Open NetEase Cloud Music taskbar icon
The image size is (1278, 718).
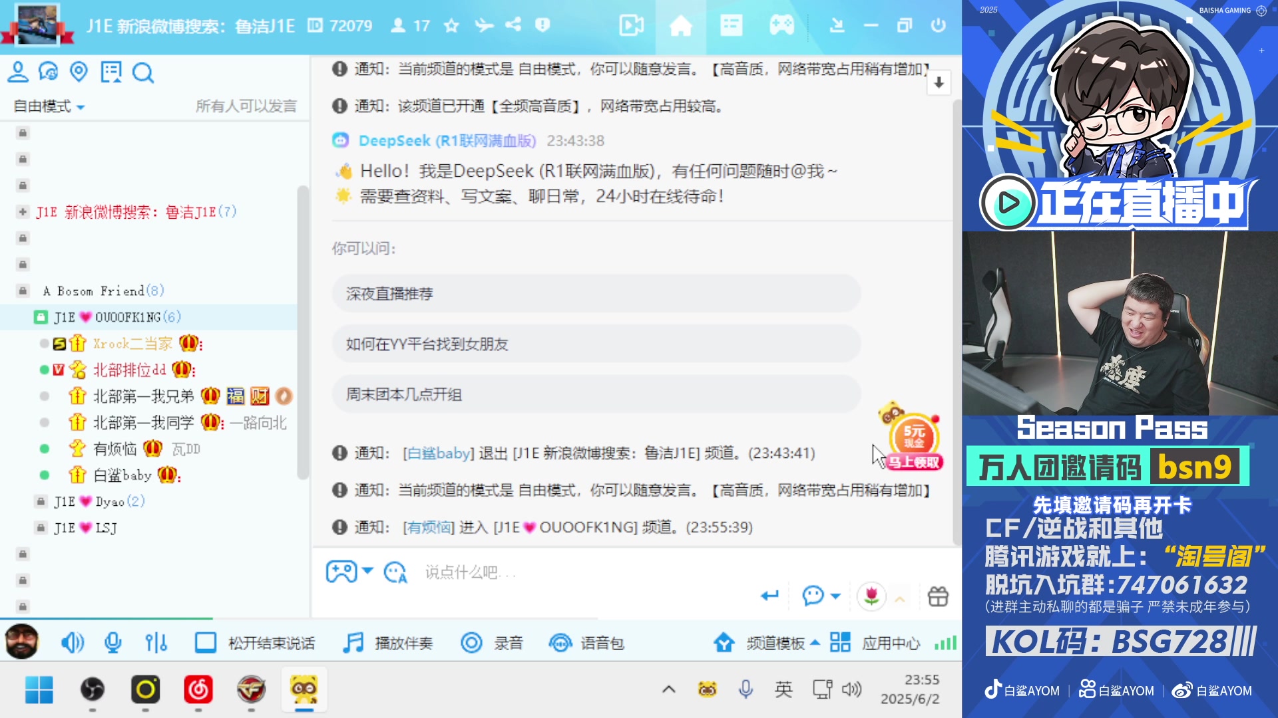pyautogui.click(x=198, y=690)
